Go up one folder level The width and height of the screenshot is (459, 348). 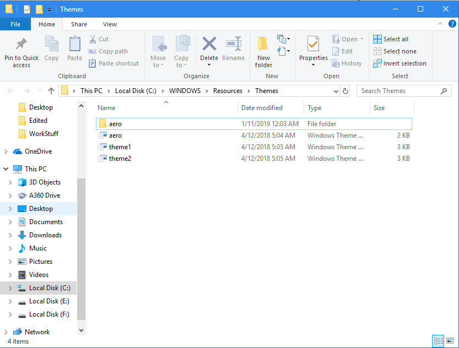51,91
